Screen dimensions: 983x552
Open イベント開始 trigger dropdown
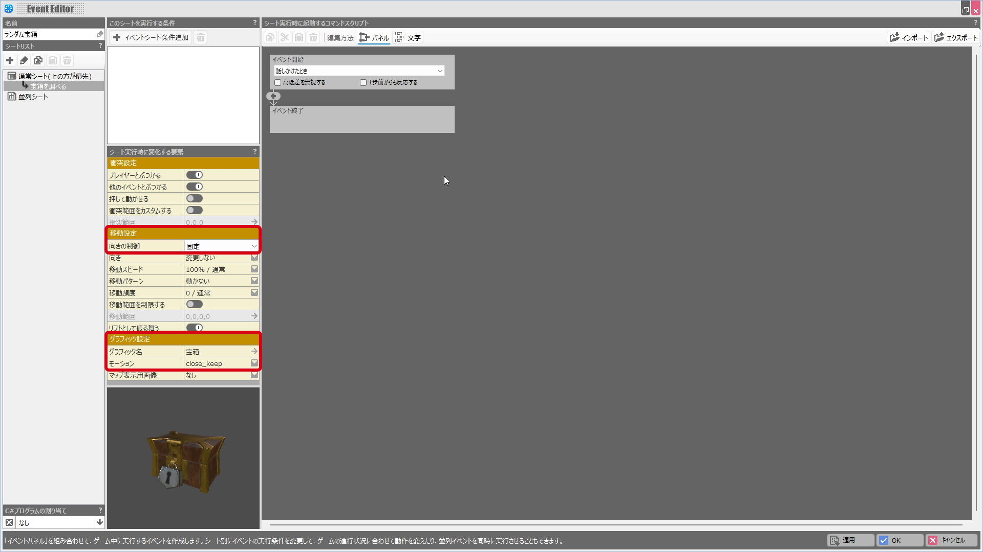[359, 71]
